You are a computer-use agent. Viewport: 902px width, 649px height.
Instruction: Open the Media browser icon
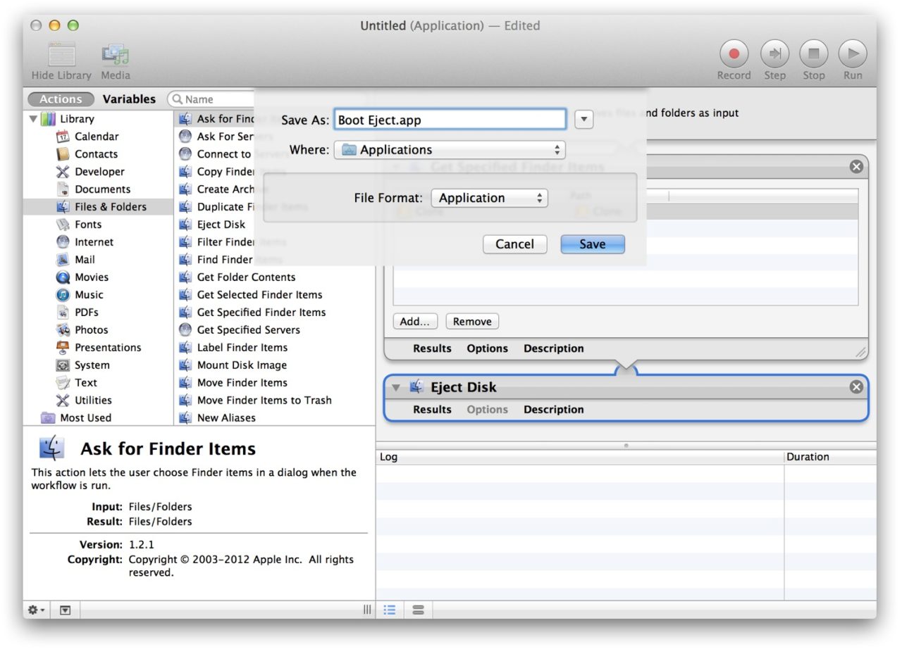115,54
